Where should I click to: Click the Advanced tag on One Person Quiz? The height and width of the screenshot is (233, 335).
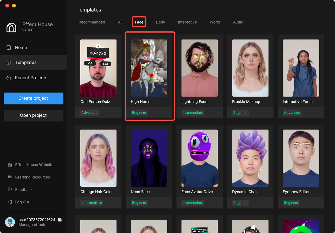pos(90,113)
